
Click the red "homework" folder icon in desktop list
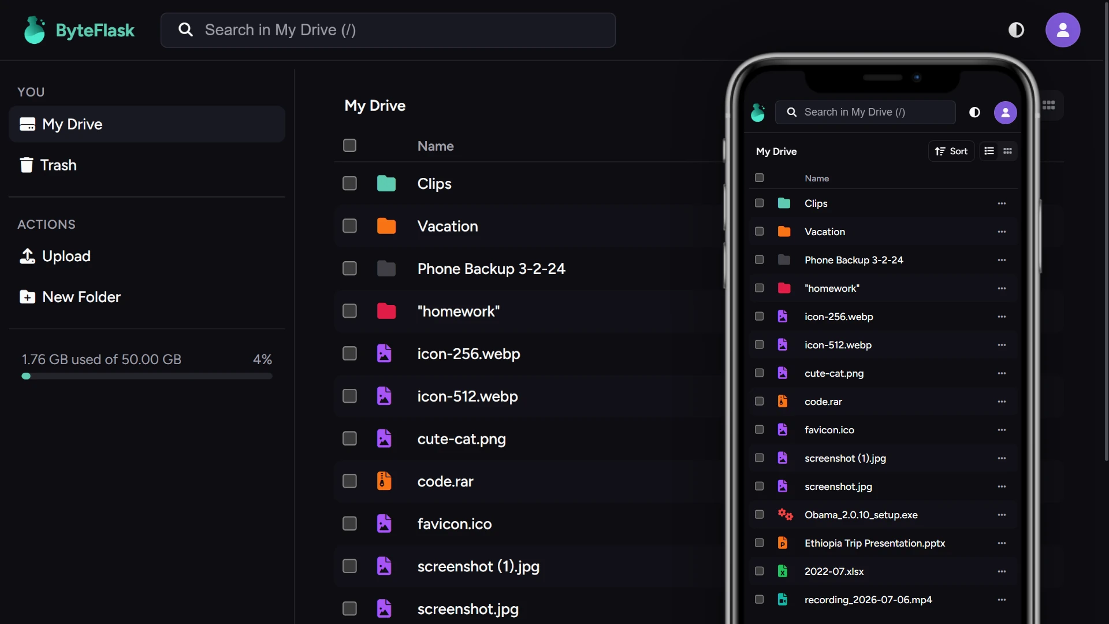[x=386, y=311]
